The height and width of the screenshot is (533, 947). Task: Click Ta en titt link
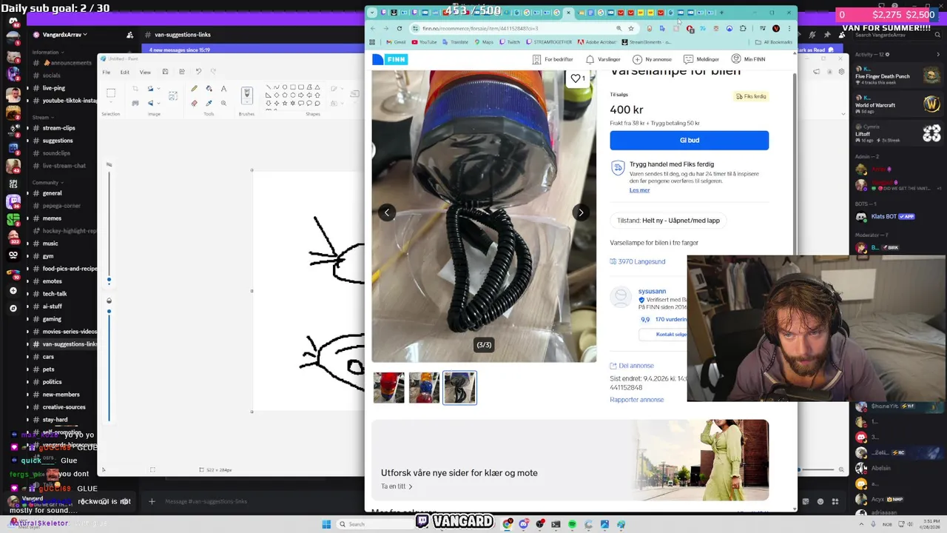click(397, 486)
